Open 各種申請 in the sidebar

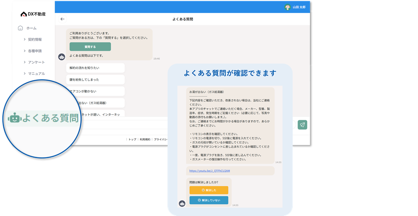click(35, 51)
